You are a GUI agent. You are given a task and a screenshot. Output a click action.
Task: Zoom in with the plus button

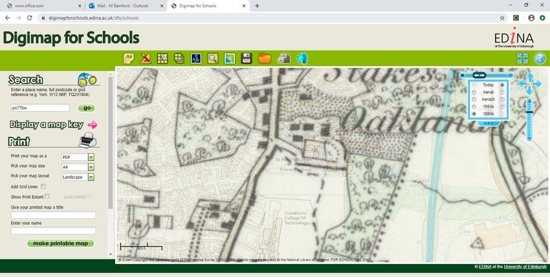point(530,101)
